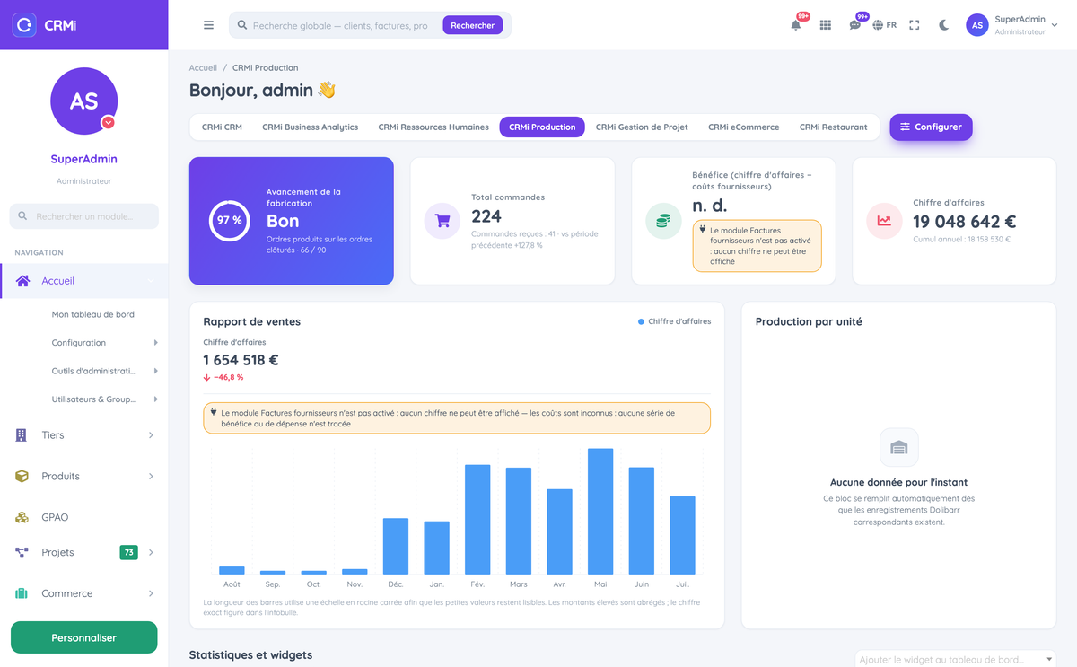Toggle the Chiffre d'affaires legend item
The width and height of the screenshot is (1077, 667).
point(674,321)
